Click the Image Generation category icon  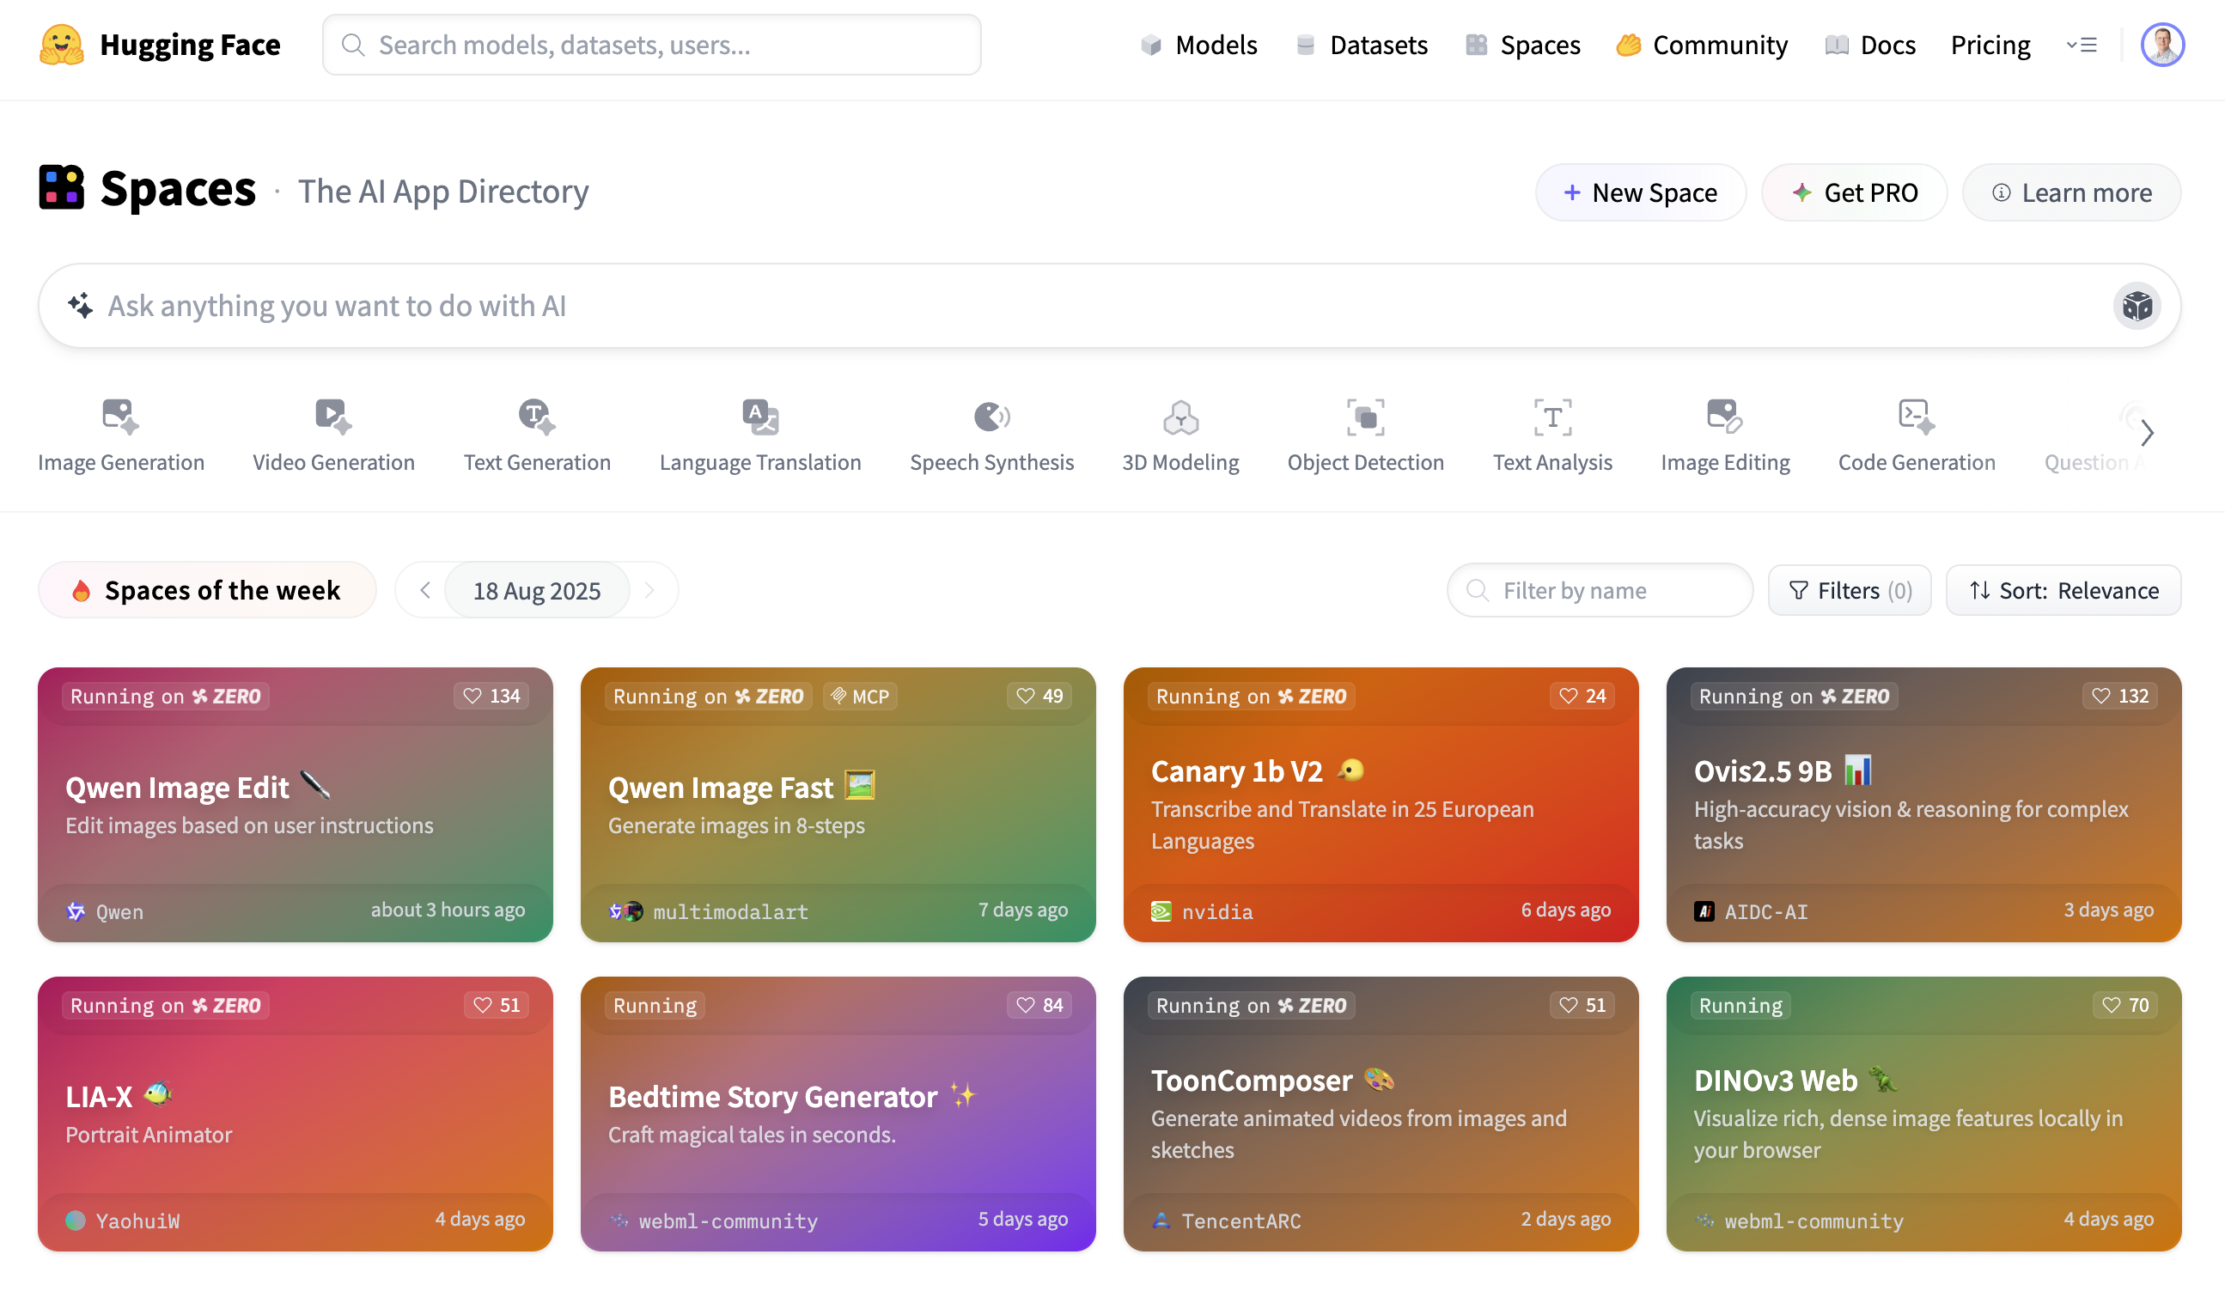point(120,417)
